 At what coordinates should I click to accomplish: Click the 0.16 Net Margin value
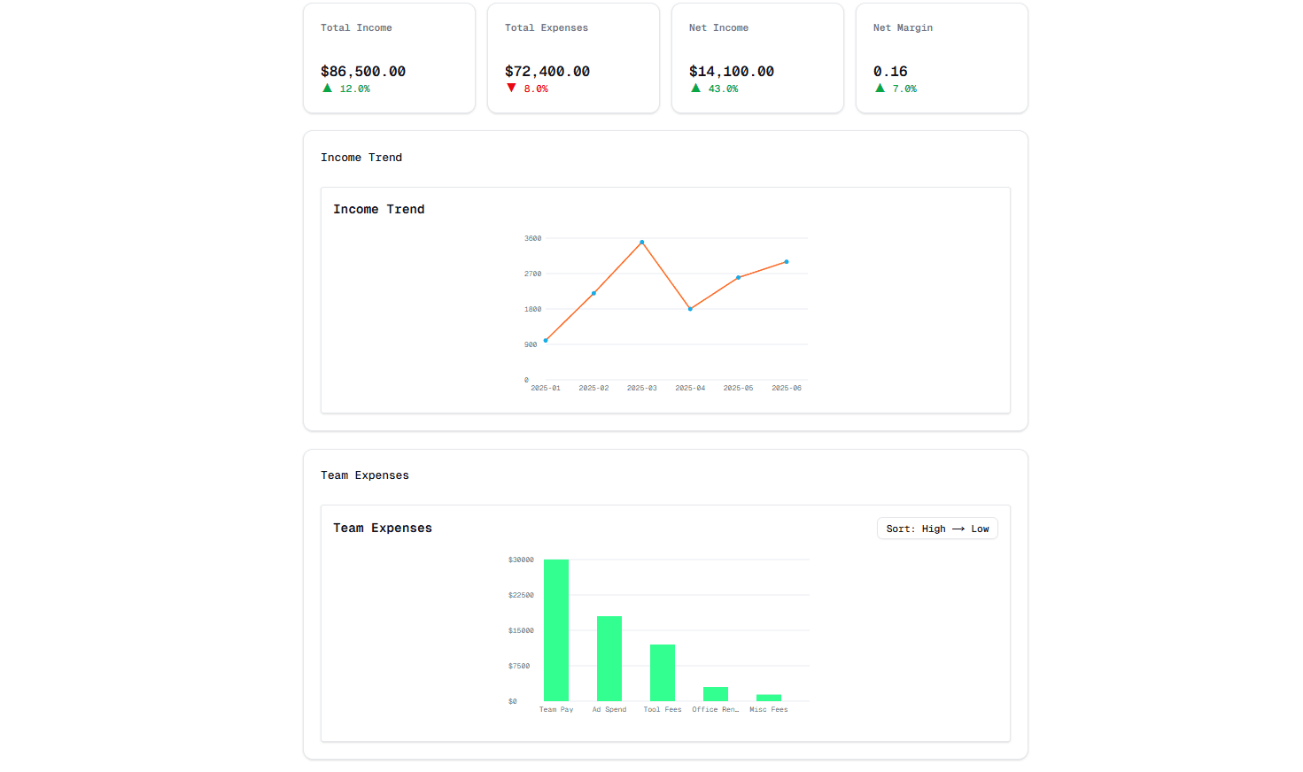point(890,72)
